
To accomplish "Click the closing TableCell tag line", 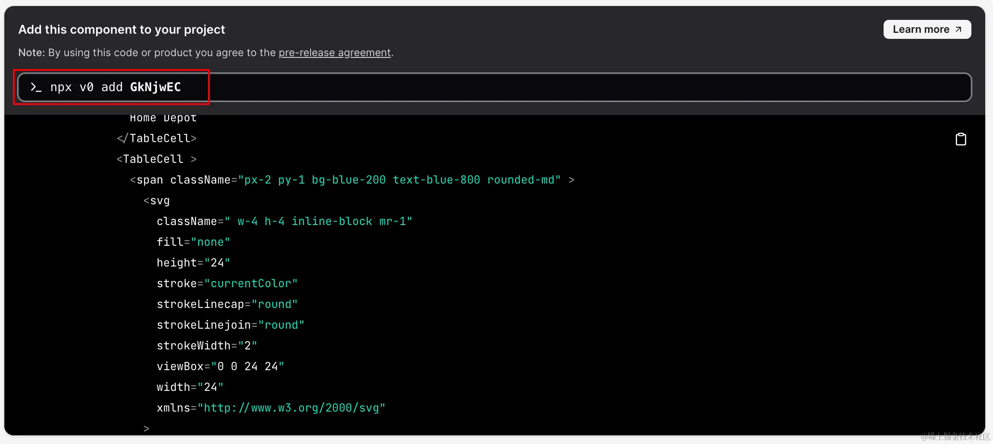I will click(x=157, y=138).
